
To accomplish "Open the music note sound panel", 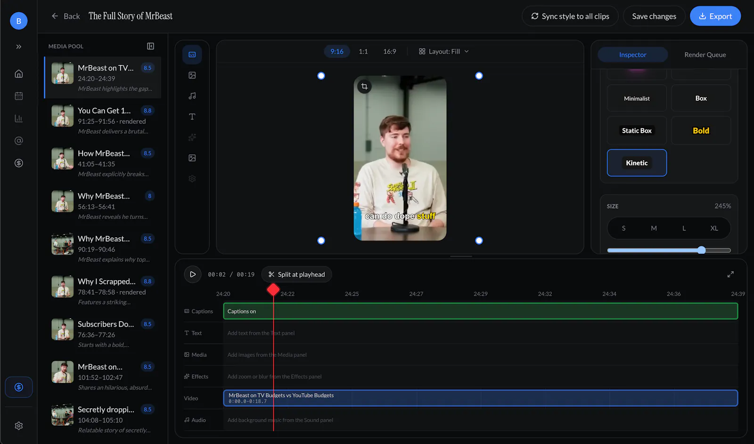I will (x=192, y=96).
